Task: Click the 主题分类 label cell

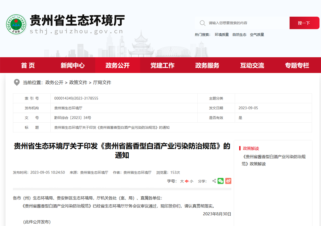Action: [x=216, y=98]
